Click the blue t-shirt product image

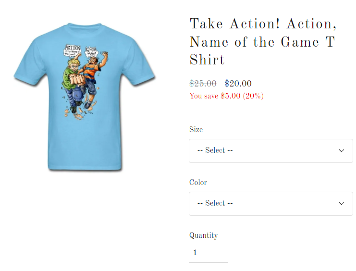pos(85,96)
